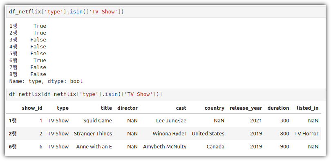The width and height of the screenshot is (331, 161).
Task: Click the 2행 True line in series output
Action: click(28, 33)
